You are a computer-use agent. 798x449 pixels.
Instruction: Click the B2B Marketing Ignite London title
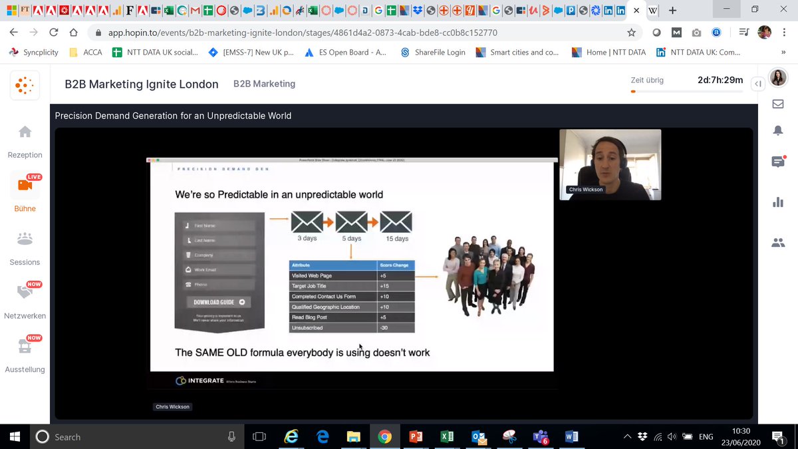142,84
